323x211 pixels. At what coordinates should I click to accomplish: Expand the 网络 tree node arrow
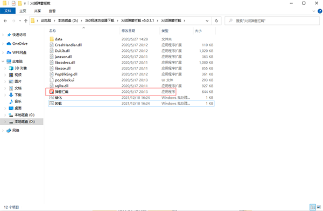click(x=3, y=131)
